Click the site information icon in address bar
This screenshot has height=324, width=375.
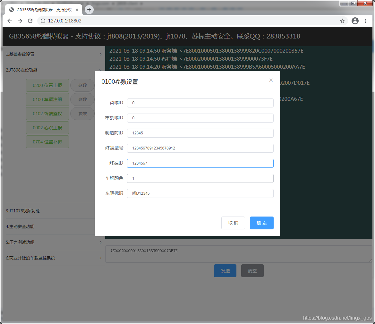point(43,21)
